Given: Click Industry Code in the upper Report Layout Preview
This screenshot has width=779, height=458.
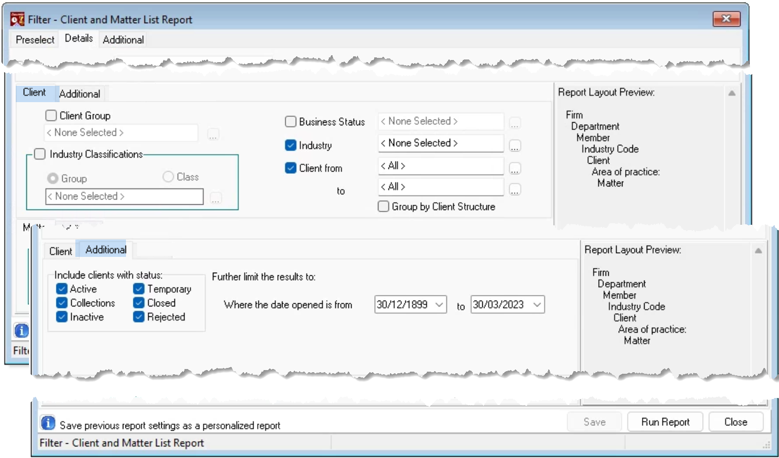Looking at the screenshot, I should coord(610,149).
